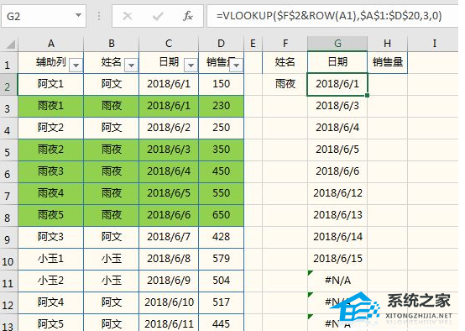
Task: Select column E header
Action: coord(253,44)
